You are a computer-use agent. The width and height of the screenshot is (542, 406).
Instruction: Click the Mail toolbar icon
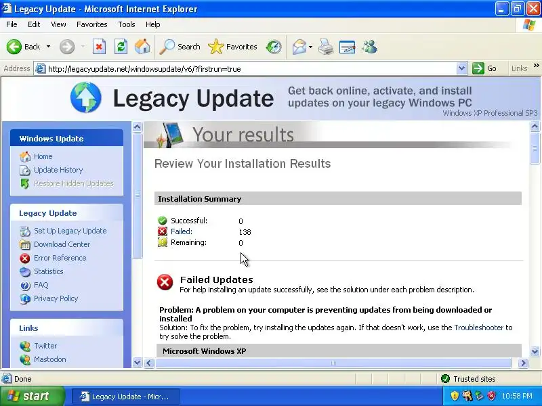click(299, 47)
